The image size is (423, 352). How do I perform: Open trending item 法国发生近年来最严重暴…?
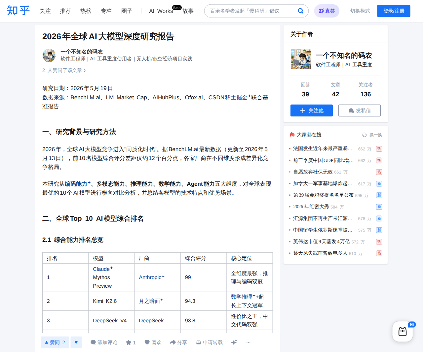323,148
